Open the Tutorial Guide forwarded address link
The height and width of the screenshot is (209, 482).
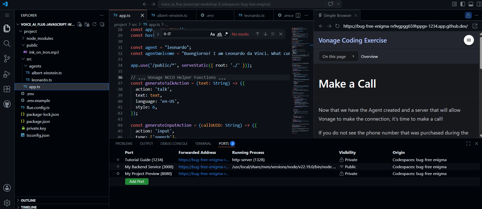(204, 160)
